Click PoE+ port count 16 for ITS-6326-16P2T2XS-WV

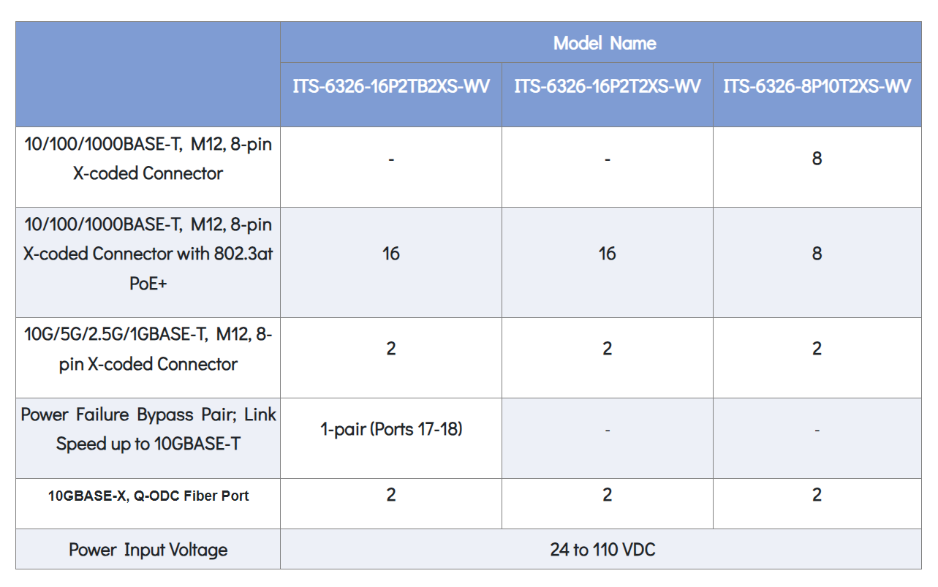click(608, 254)
